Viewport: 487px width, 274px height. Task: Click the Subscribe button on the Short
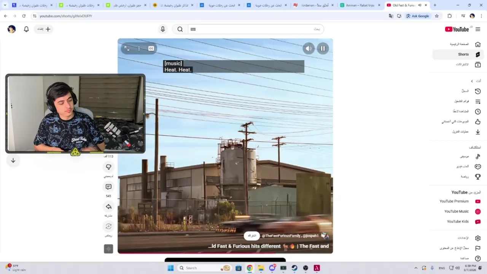252,236
